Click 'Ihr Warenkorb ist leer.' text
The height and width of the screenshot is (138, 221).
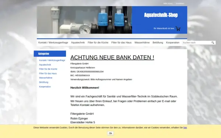click(x=164, y=28)
